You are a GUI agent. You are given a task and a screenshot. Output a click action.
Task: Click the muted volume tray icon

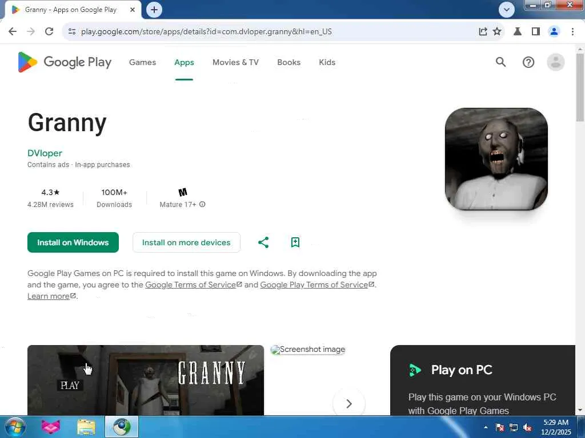point(527,427)
